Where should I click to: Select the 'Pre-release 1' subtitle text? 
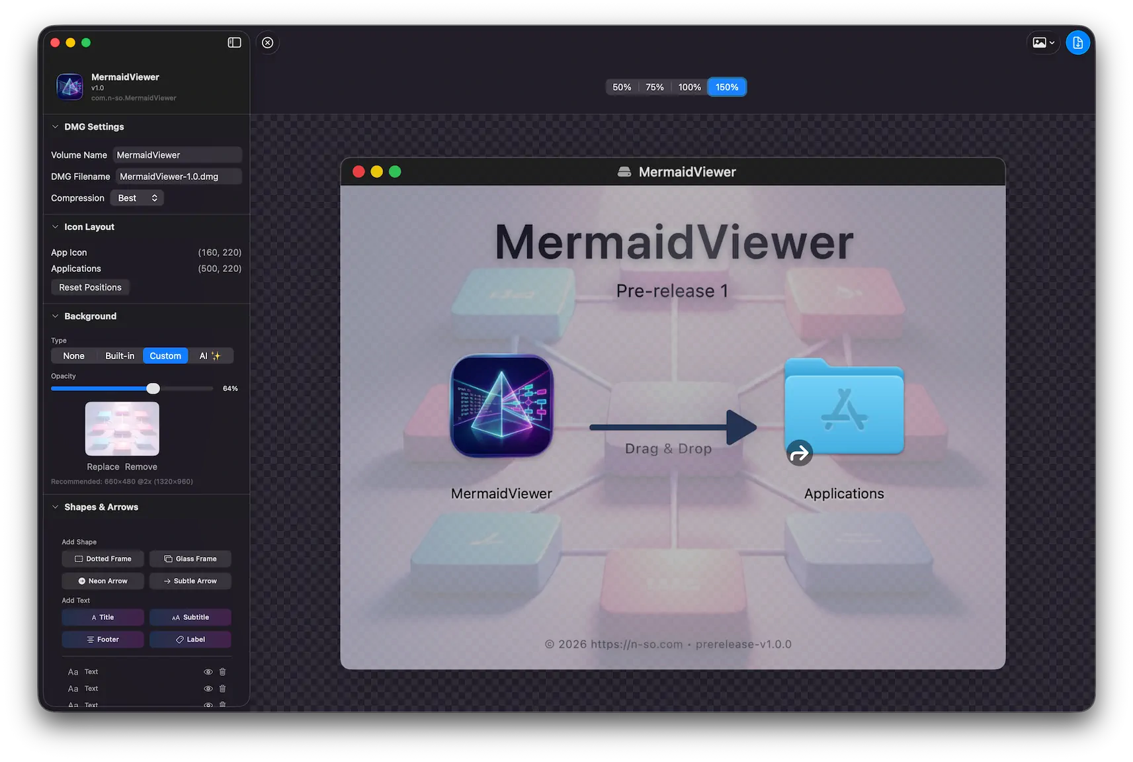[672, 291]
